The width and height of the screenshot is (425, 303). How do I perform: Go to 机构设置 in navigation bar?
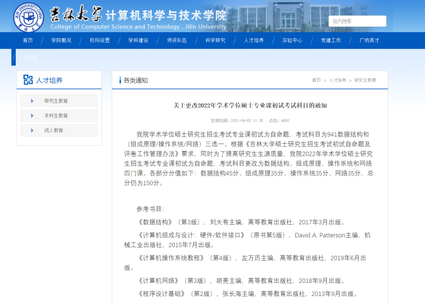(100, 40)
